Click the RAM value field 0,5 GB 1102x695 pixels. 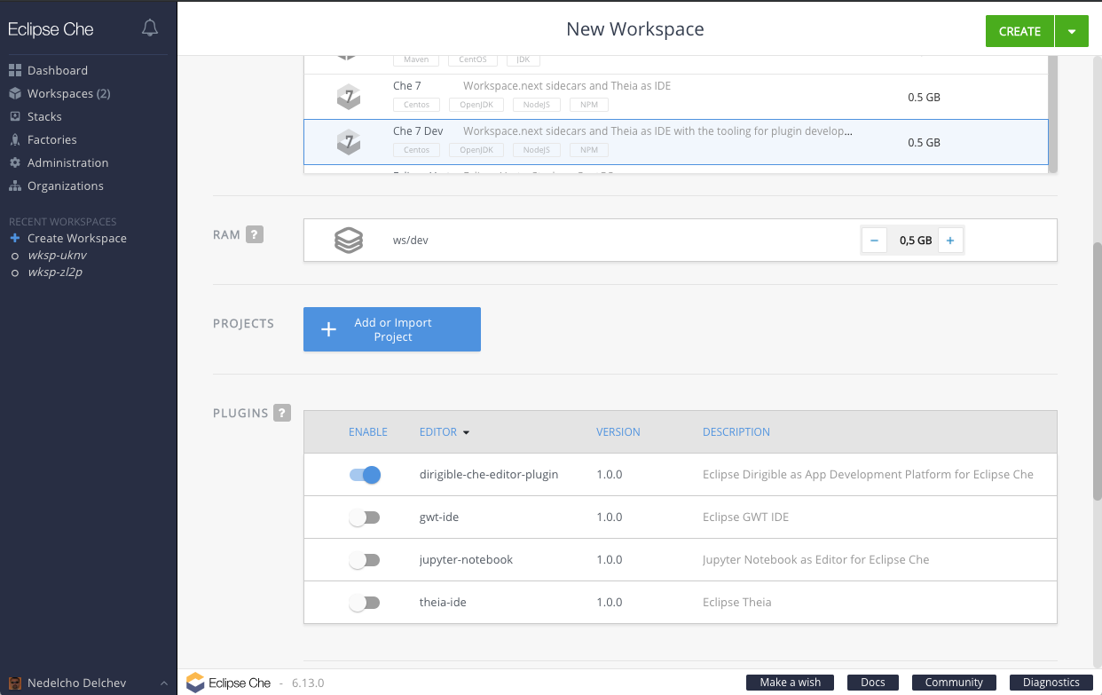tap(912, 241)
